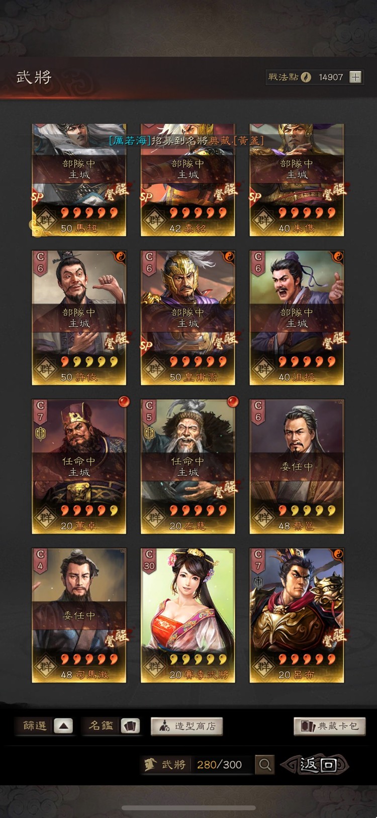Select the 馬超 general card

pos(79,180)
